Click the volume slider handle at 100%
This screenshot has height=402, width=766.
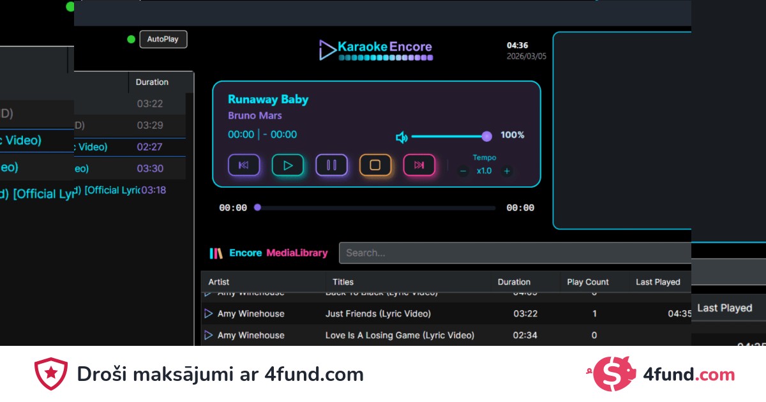click(x=486, y=136)
